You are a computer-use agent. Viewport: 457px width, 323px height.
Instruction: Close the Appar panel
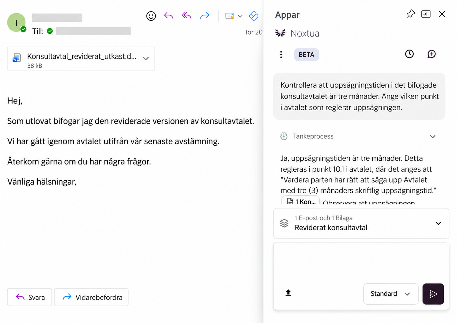click(442, 14)
